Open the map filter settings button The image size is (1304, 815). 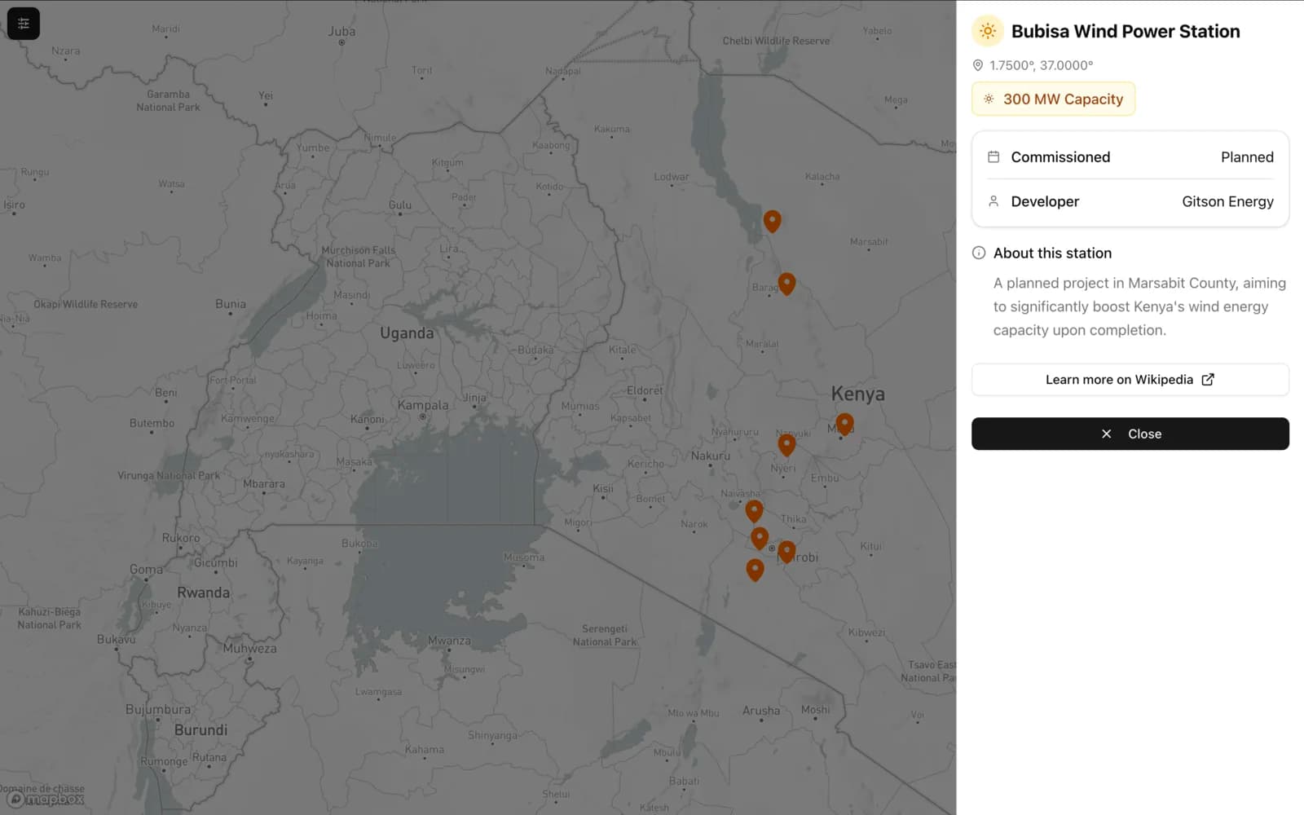point(24,24)
